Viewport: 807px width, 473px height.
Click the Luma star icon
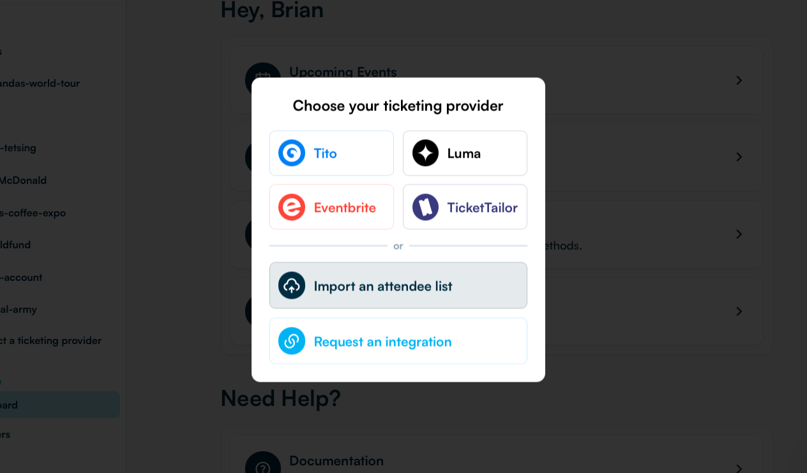point(425,153)
